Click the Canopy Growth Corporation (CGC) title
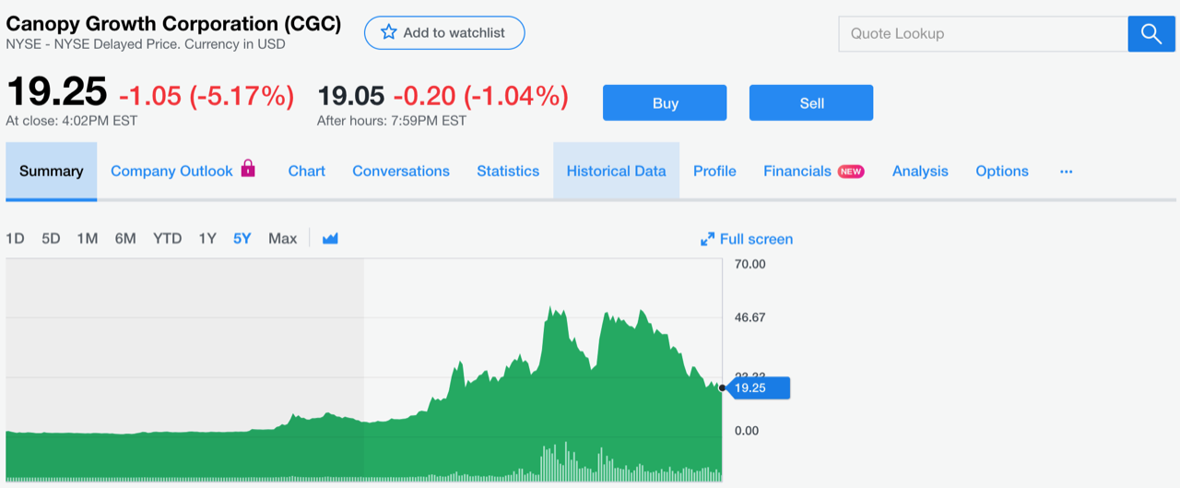Image resolution: width=1180 pixels, height=488 pixels. point(173,23)
